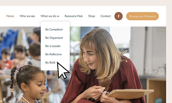Click the blurred children in the background
The image size is (172, 103).
[20, 53]
